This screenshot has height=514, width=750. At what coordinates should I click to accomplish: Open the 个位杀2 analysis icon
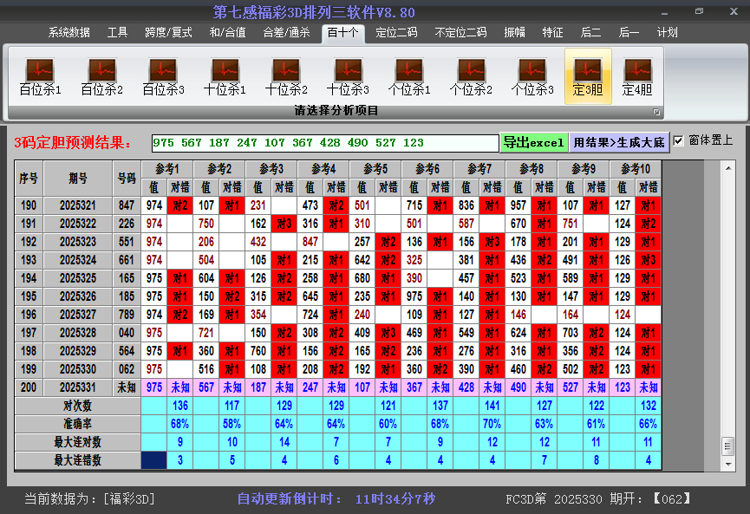471,69
